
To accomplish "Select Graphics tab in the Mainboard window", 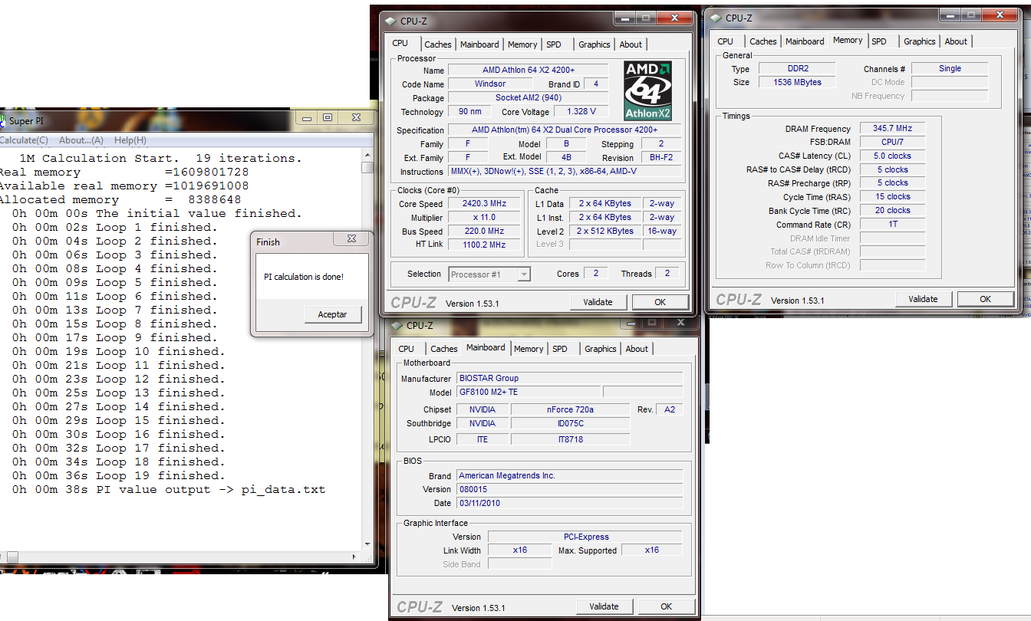I will coord(601,349).
